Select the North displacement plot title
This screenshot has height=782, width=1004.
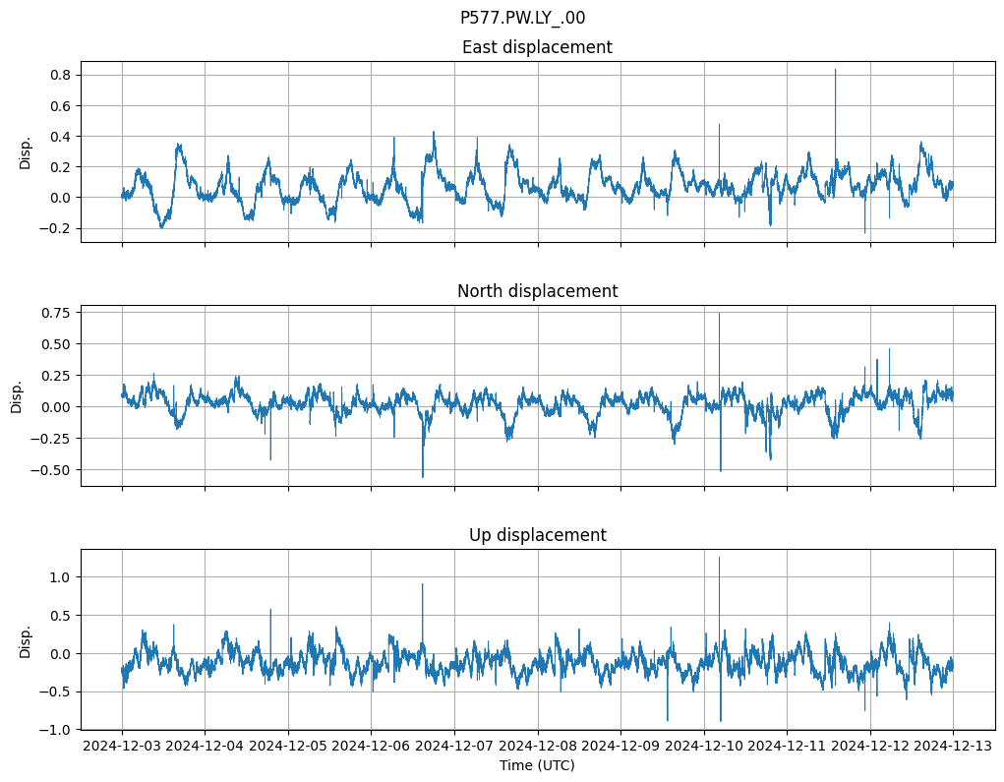(537, 291)
